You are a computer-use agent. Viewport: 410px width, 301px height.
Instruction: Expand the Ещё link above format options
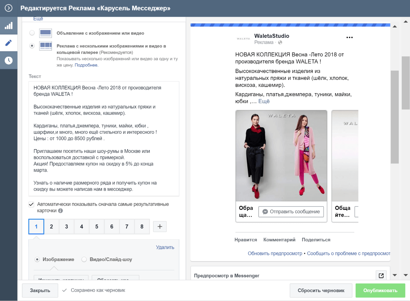point(38,19)
